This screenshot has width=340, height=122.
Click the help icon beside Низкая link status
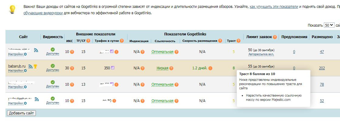(x=171, y=68)
